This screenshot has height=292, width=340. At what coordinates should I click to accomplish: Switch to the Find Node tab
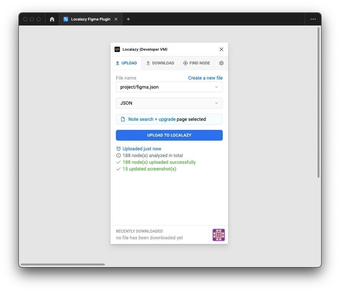[197, 63]
